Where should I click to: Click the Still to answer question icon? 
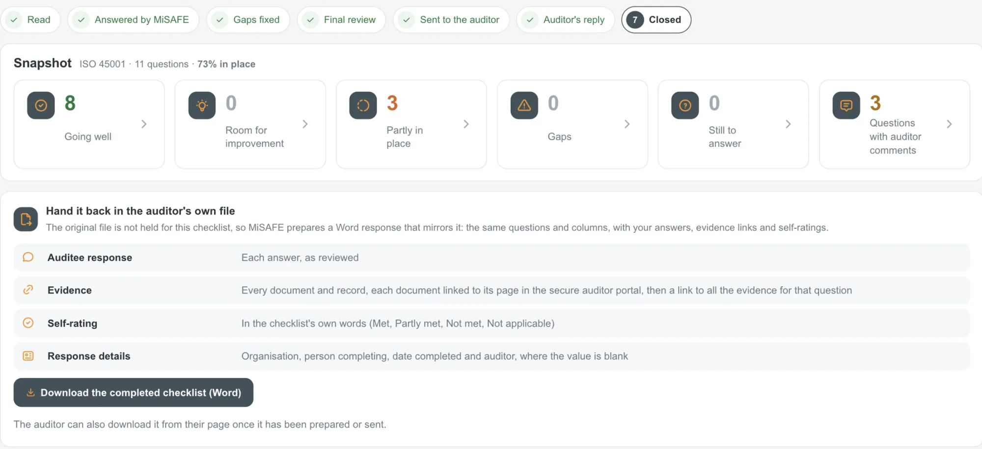[685, 105]
